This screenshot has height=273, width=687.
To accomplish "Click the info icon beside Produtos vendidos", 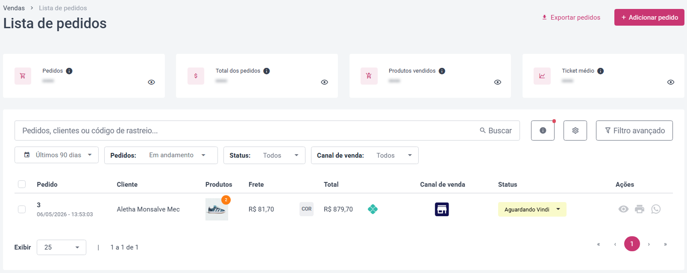I will (x=442, y=71).
